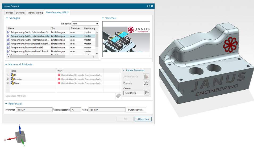Click the template icon beside Aufspannung Mehrkanaldrehmaschi...

coord(9,44)
